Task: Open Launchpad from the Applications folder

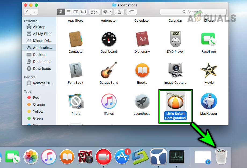Action: pos(142,101)
